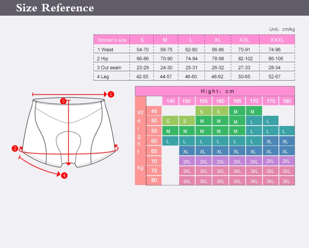Select the out seam value 23-29
The image size is (309, 248).
(x=143, y=68)
